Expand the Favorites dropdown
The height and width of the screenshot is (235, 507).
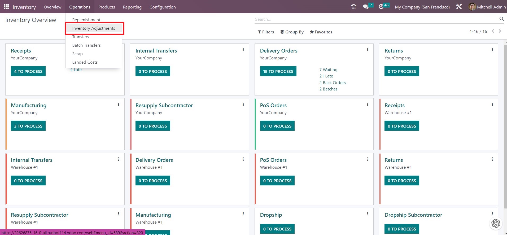click(x=321, y=32)
